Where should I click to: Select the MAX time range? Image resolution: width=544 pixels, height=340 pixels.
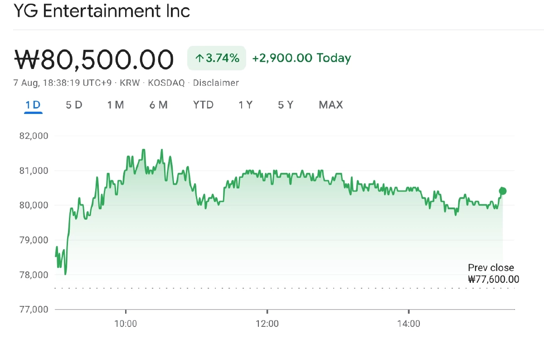330,105
